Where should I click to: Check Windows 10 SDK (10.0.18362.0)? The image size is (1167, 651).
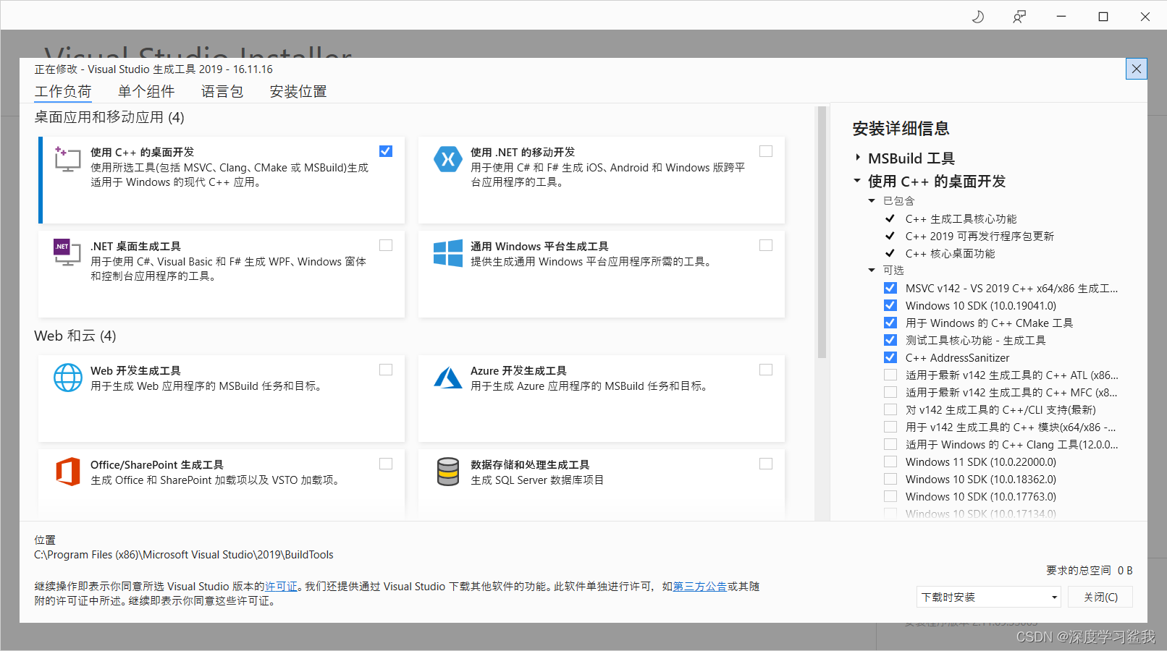(x=890, y=479)
